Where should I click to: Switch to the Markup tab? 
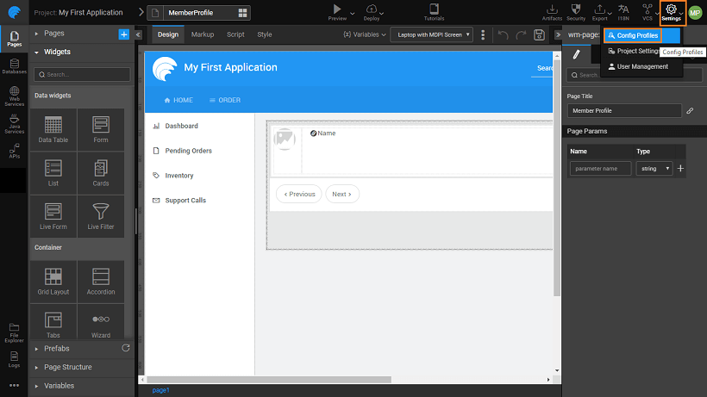pos(203,34)
